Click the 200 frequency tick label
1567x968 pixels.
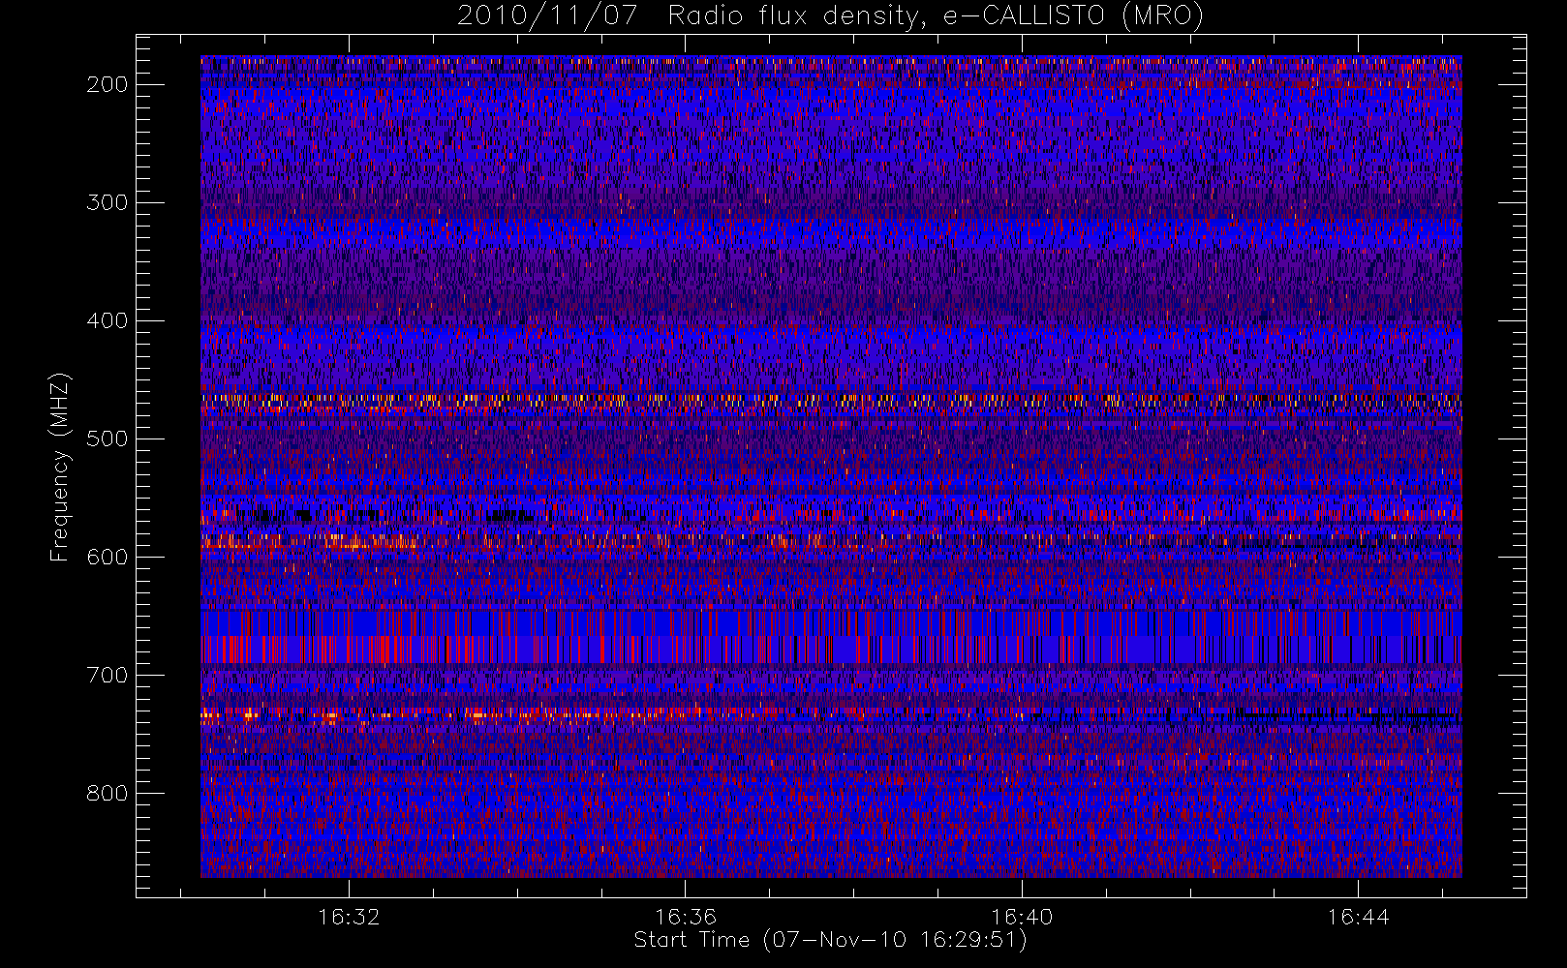coord(108,84)
